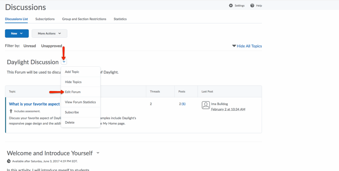This screenshot has height=171, width=339.
Task: Go to the Statistics tab
Action: (120, 19)
